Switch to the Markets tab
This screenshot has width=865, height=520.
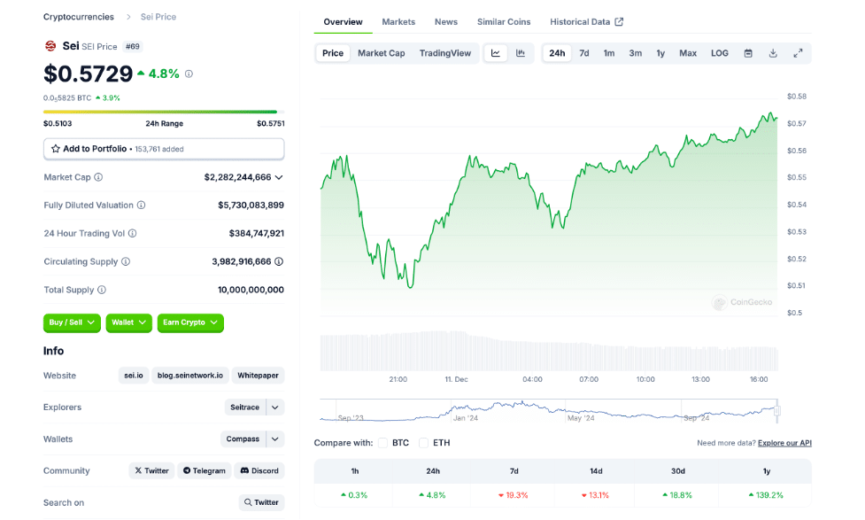click(x=398, y=22)
